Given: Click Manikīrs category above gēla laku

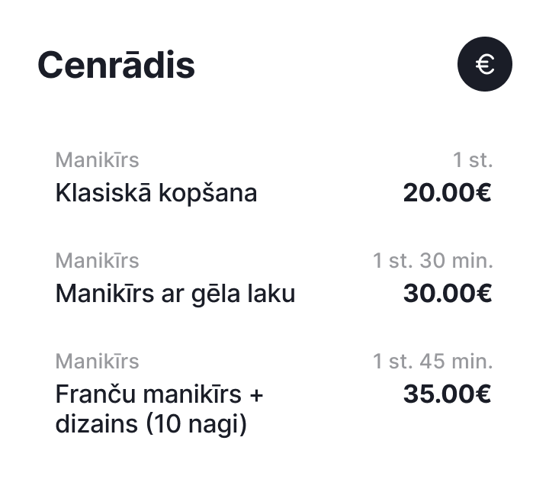Looking at the screenshot, I should pos(98,261).
